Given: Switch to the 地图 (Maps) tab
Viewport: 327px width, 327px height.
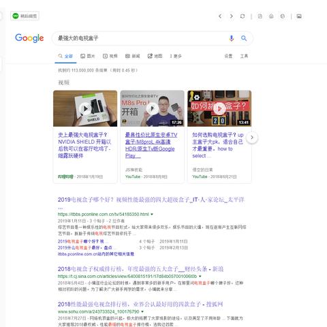Looking at the screenshot, I should 155,56.
